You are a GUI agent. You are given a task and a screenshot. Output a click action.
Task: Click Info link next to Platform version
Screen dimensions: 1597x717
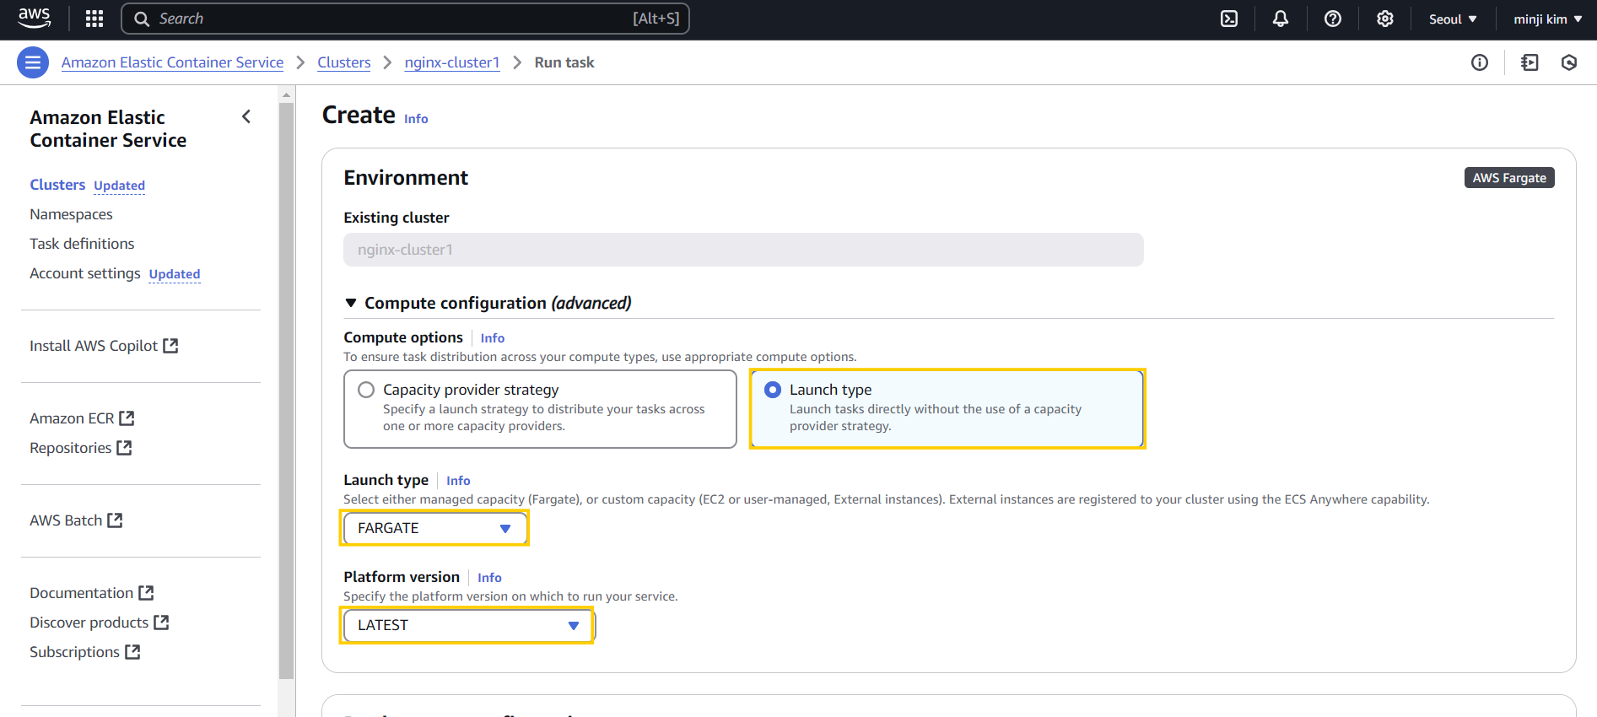tap(489, 578)
